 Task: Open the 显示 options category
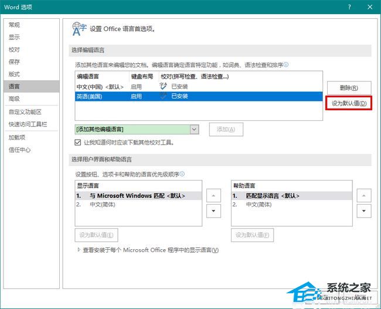[x=14, y=37]
